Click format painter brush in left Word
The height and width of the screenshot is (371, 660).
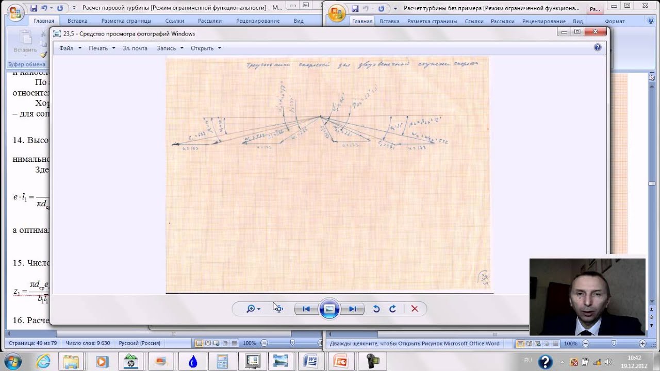(44, 54)
